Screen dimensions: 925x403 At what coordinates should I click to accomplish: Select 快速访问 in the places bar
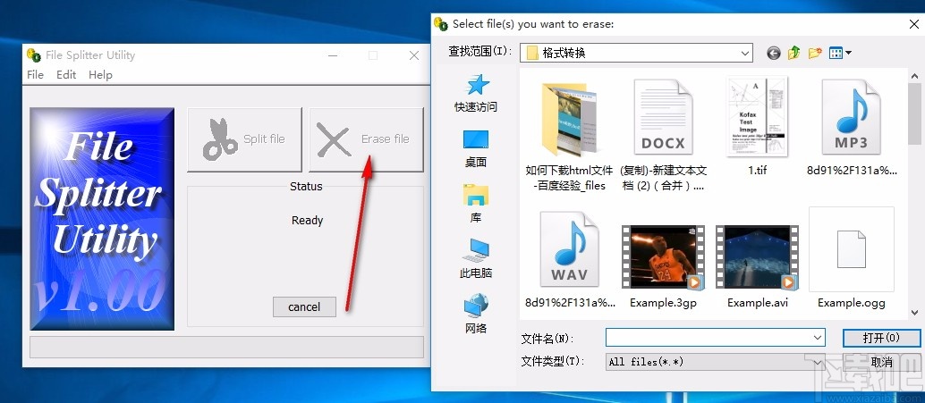click(x=476, y=93)
